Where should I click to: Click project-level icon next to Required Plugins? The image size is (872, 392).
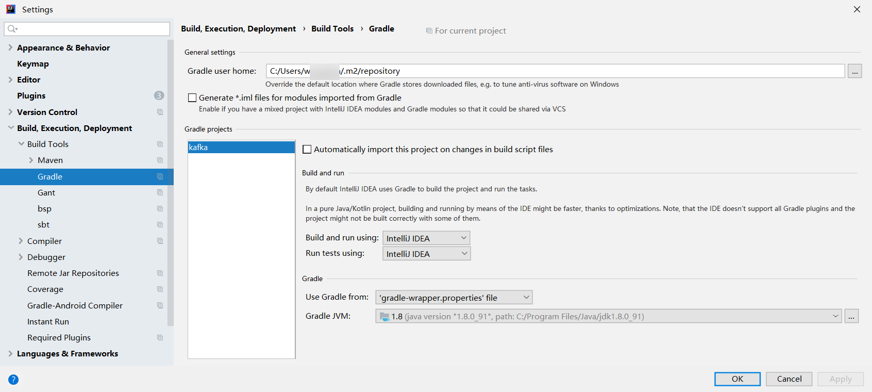tap(160, 338)
